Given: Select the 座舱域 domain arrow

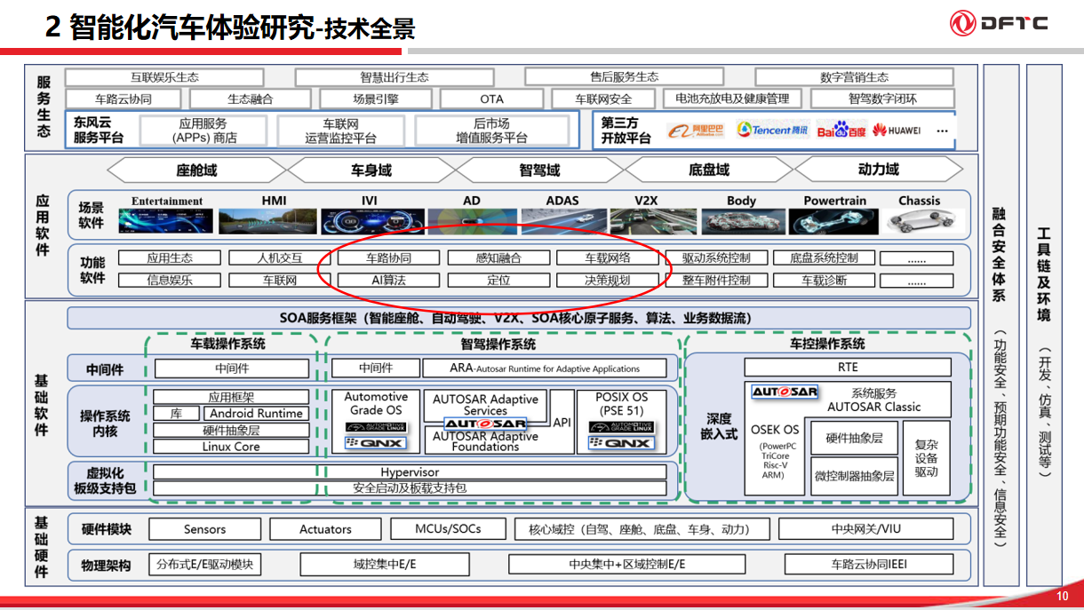Looking at the screenshot, I should pos(196,170).
